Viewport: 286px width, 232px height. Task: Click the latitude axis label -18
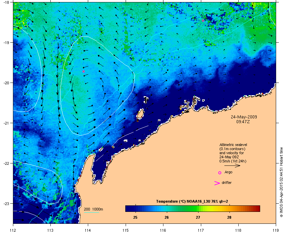coord(6,2)
